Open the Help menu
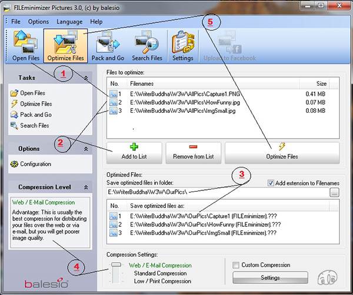This screenshot has width=353, height=295. click(x=96, y=22)
